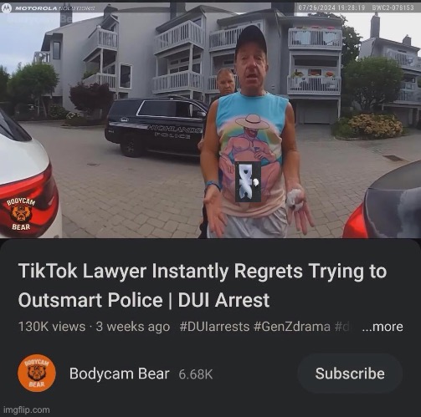Open the Bodycam Bear channel name
The width and height of the screenshot is (421, 417).
[x=119, y=374]
